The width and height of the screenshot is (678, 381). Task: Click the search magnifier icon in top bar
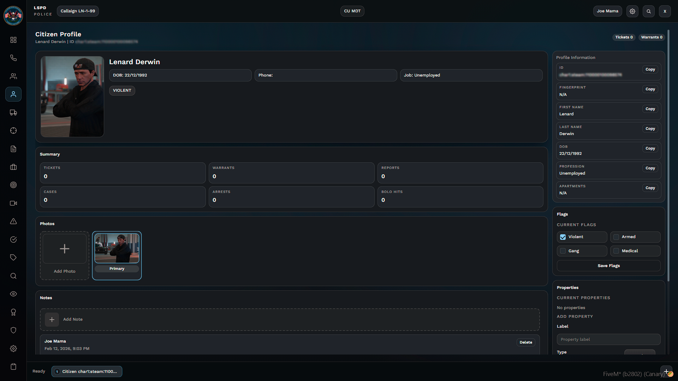(649, 11)
